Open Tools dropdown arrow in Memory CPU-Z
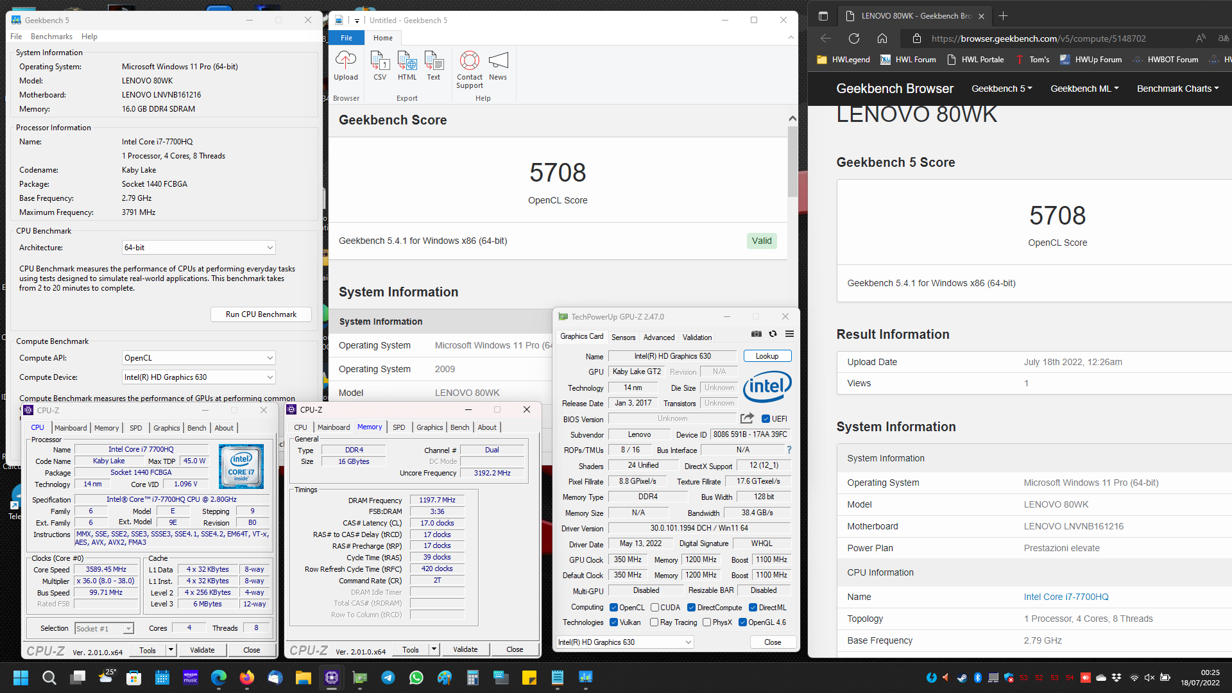This screenshot has height=693, width=1232. point(434,649)
